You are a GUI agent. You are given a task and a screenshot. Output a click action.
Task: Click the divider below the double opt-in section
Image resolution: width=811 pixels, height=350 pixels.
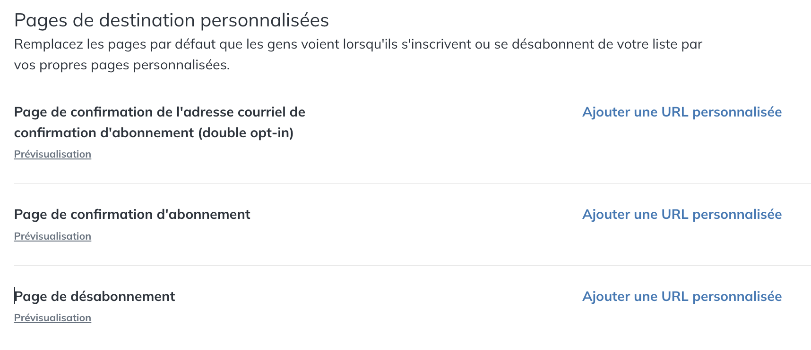click(412, 183)
